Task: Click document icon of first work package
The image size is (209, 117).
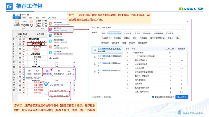Action: [x=95, y=50]
